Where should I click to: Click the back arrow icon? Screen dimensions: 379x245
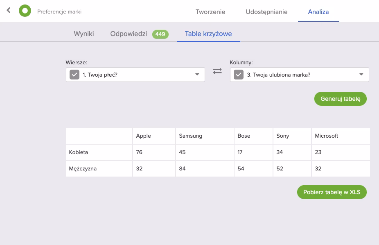[9, 11]
